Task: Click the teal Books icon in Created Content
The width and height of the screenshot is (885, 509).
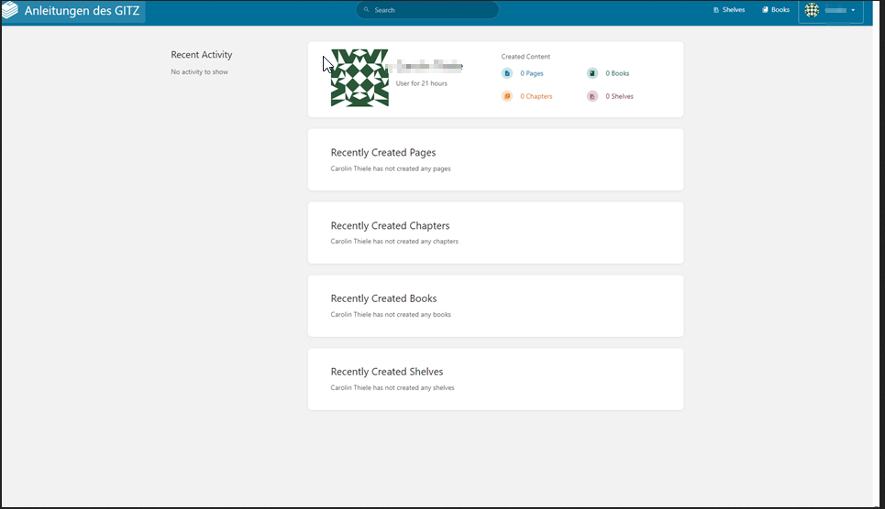Action: [592, 73]
